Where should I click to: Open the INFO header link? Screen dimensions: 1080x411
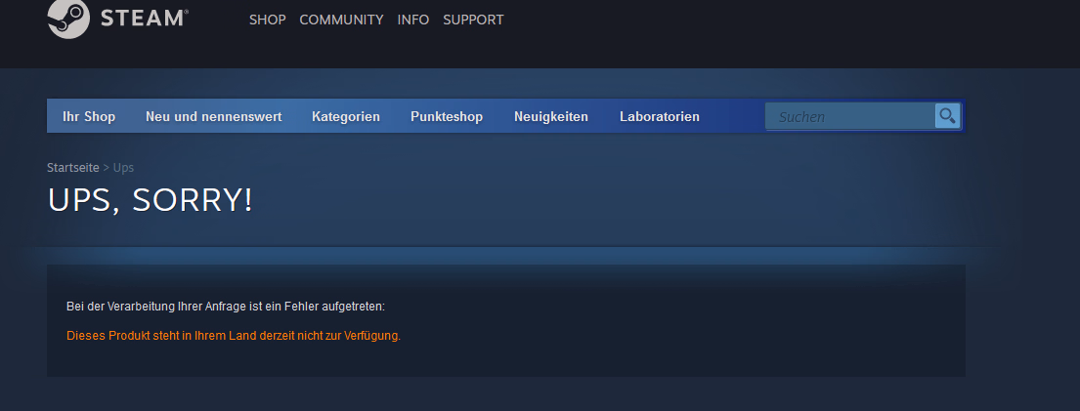point(413,20)
